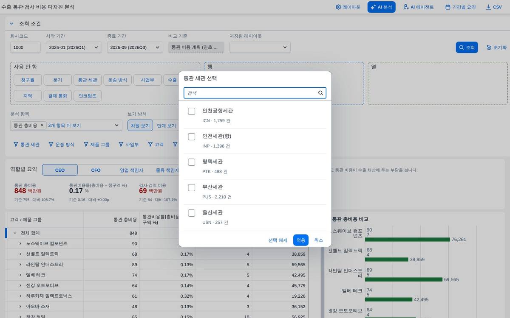Click the magnifier icon in dialog search
The height and width of the screenshot is (318, 510).
[321, 93]
